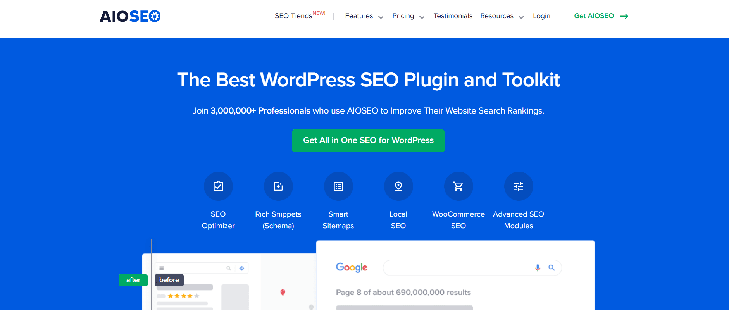Screen dimensions: 729x310
Task: Click the Google search magnifier icon
Action: tap(551, 268)
